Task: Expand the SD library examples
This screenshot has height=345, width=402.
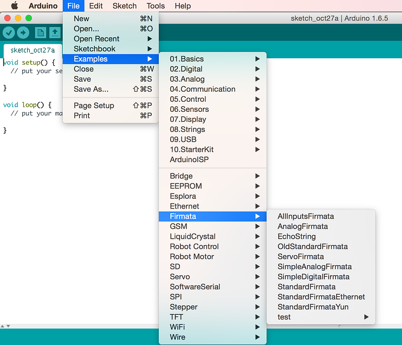Action: point(213,267)
